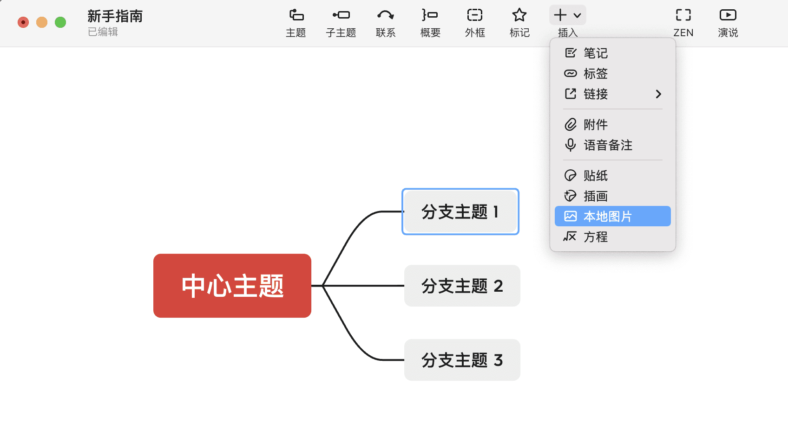Insert a 方程 equation
Image resolution: width=788 pixels, height=448 pixels.
tap(595, 237)
